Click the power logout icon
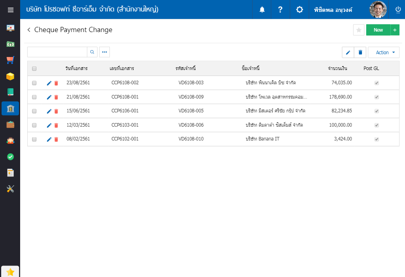The width and height of the screenshot is (405, 277). click(x=398, y=9)
